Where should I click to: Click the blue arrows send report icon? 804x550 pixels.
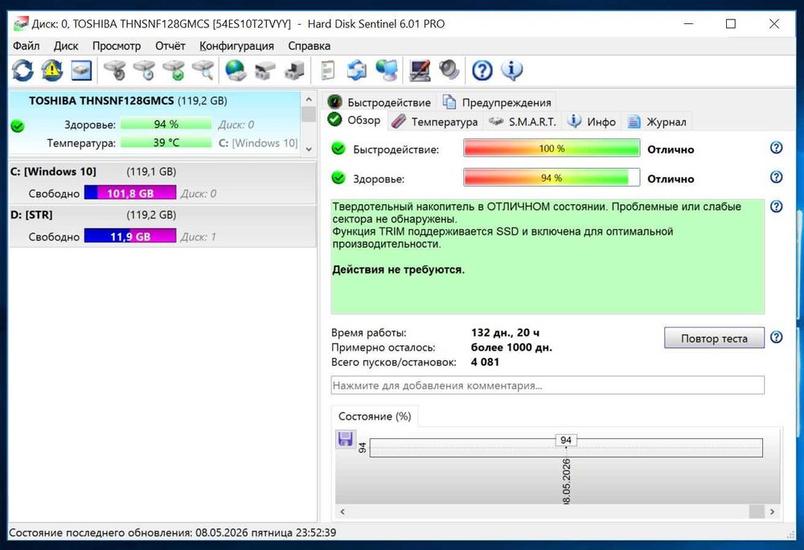click(x=357, y=70)
